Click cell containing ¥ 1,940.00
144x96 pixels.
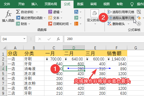coord(117,59)
